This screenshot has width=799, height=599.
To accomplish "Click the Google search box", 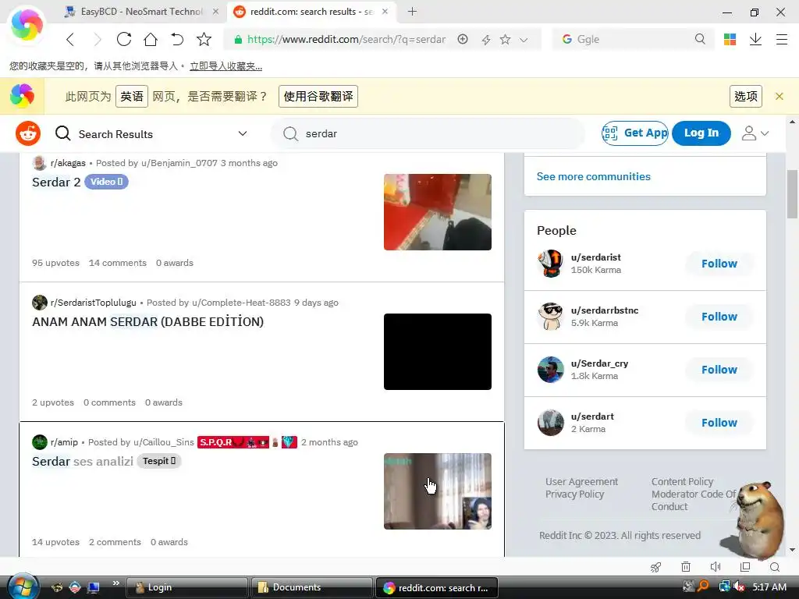I will 632,39.
